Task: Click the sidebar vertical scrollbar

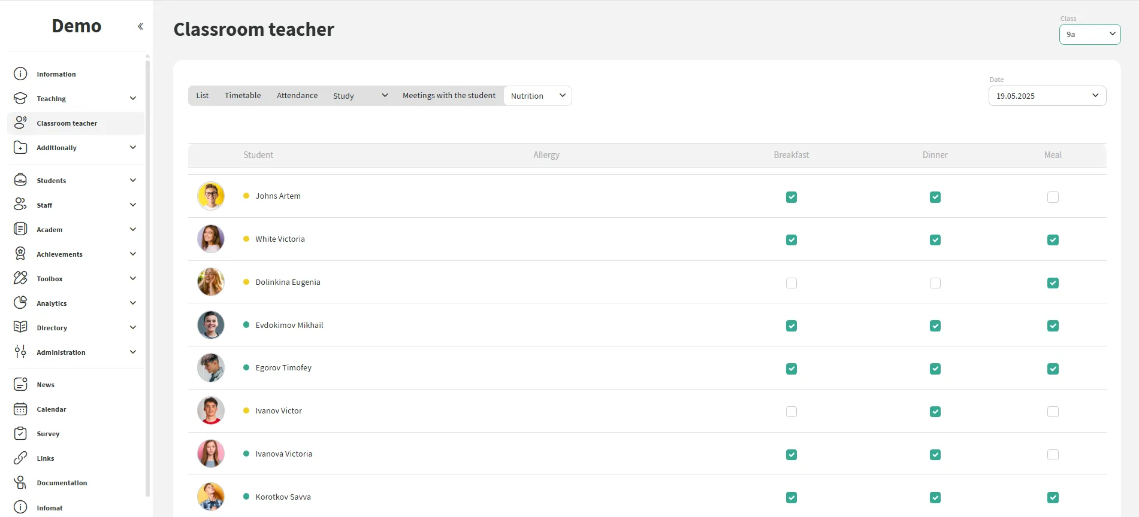Action: pos(147,275)
